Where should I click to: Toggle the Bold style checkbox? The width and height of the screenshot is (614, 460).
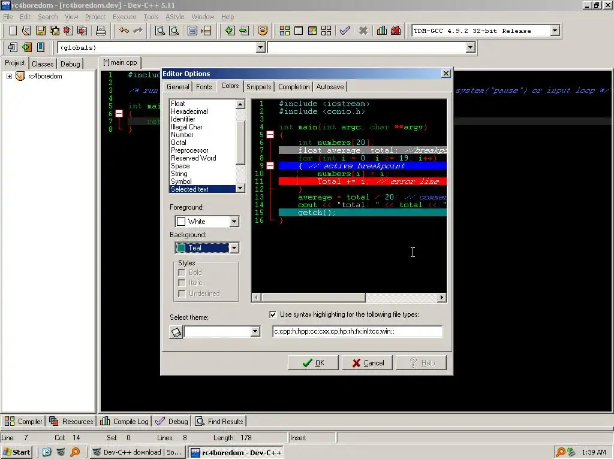coord(182,273)
